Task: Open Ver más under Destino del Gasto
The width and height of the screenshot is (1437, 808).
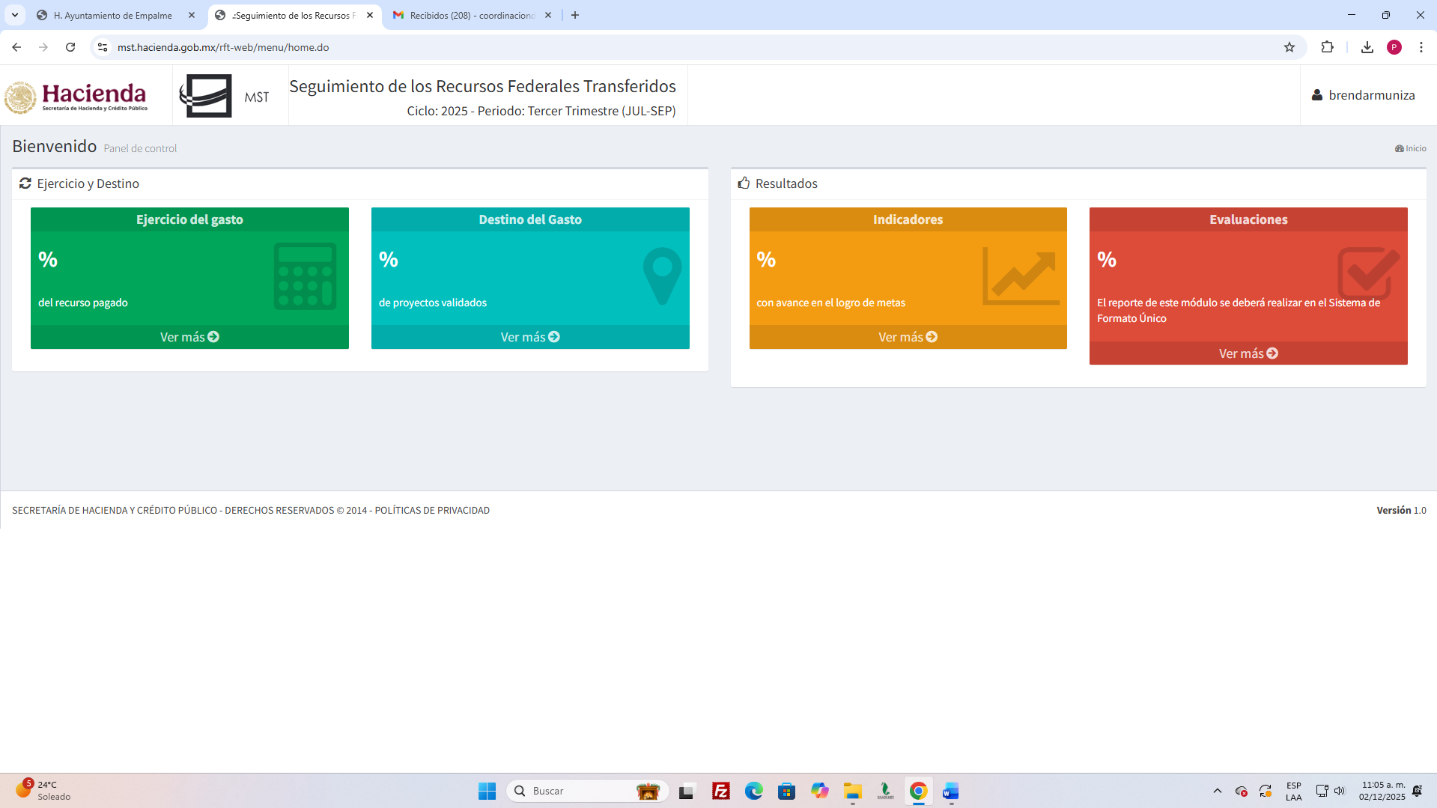Action: 530,337
